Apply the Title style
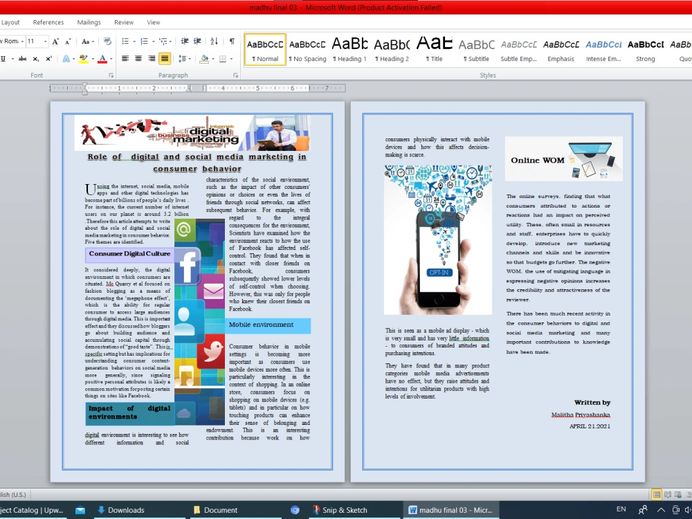The image size is (692, 519). 435,49
